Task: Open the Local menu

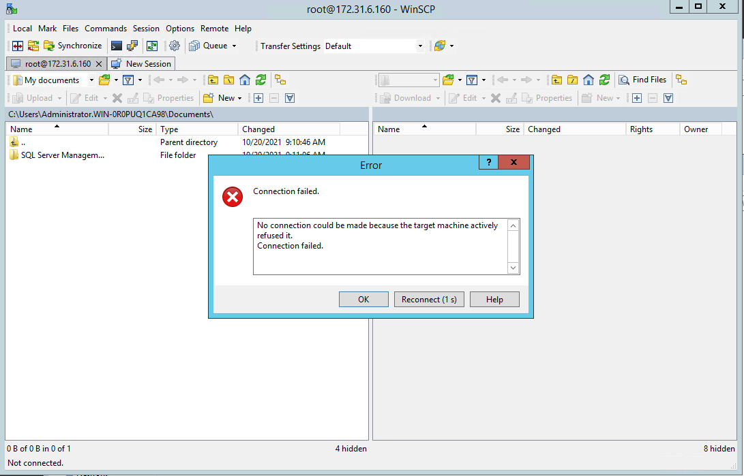Action: [23, 29]
